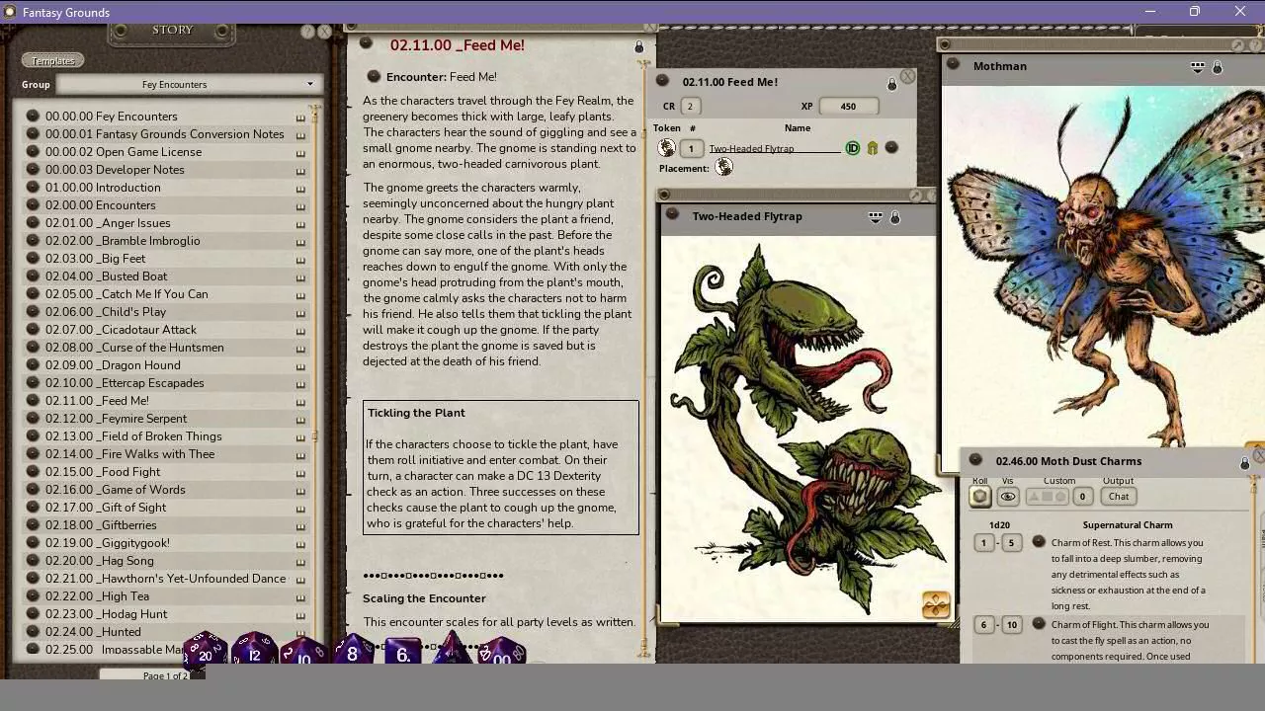Close the 02.11.00 Feed Me! encounter window
Screen dimensions: 1265x711
click(907, 76)
